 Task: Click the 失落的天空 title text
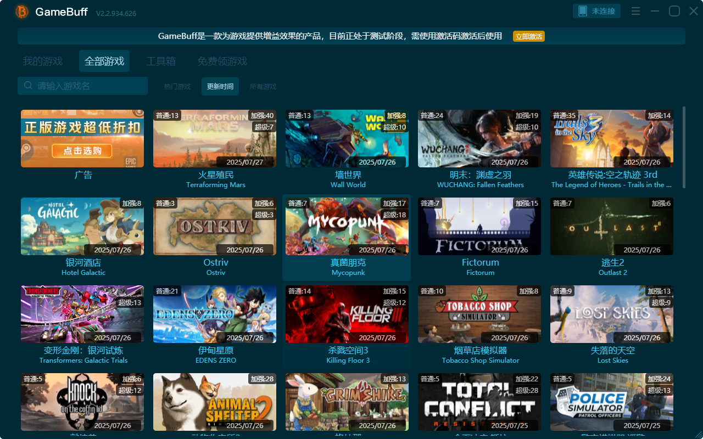[612, 350]
